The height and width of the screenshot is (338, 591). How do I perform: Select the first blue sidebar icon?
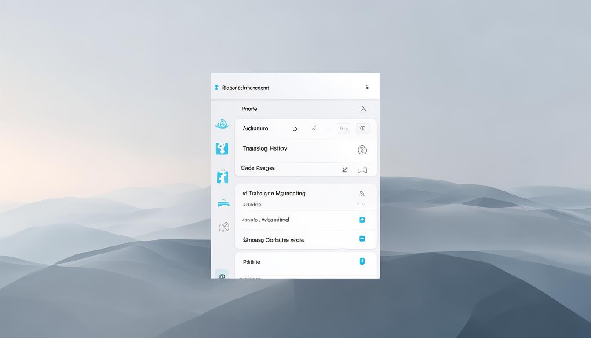click(x=222, y=124)
